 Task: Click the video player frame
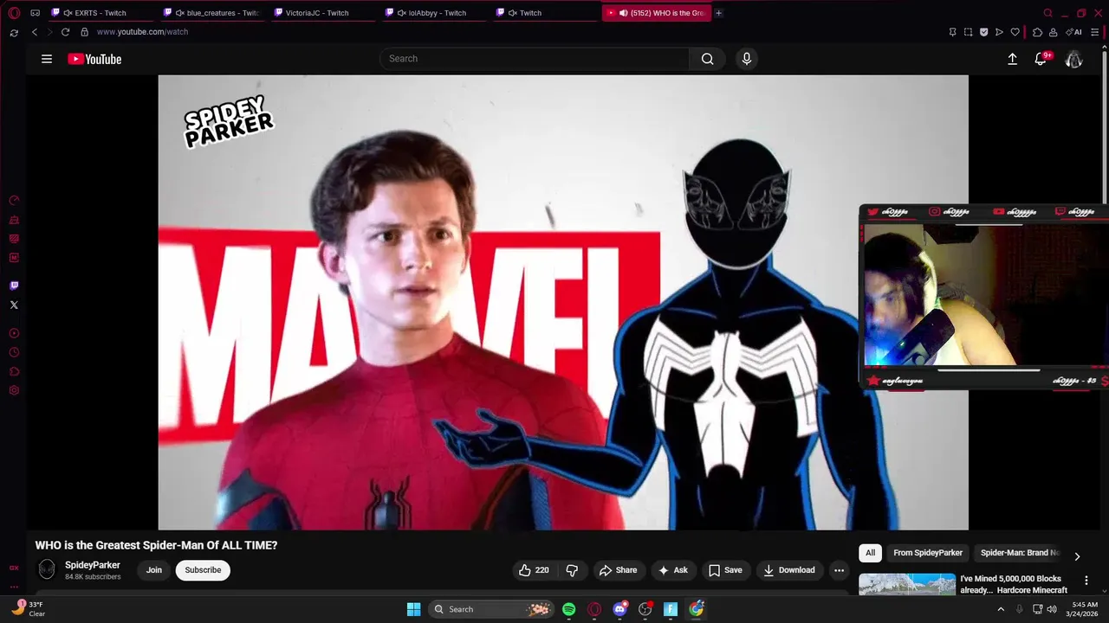point(563,302)
